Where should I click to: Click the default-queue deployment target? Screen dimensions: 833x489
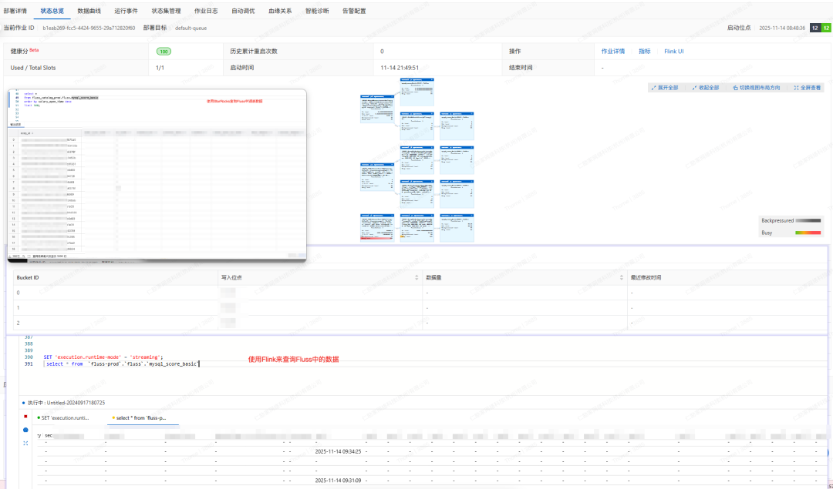point(191,28)
